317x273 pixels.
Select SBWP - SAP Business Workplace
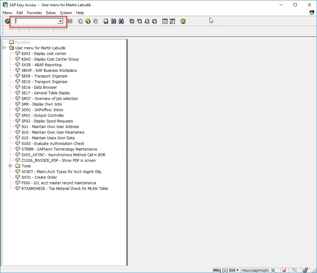click(49, 71)
